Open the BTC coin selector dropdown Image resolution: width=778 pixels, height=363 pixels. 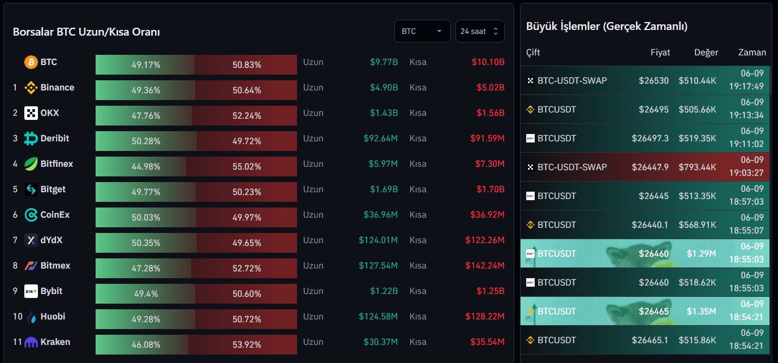coord(423,31)
